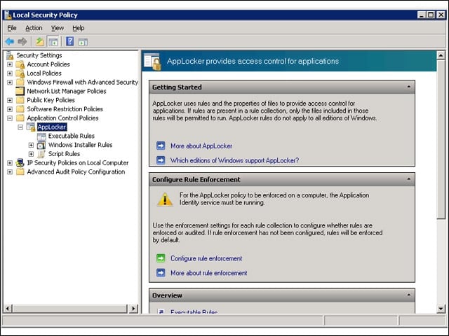Expand the Script Rules node
This screenshot has width=449, height=336.
[x=31, y=154]
